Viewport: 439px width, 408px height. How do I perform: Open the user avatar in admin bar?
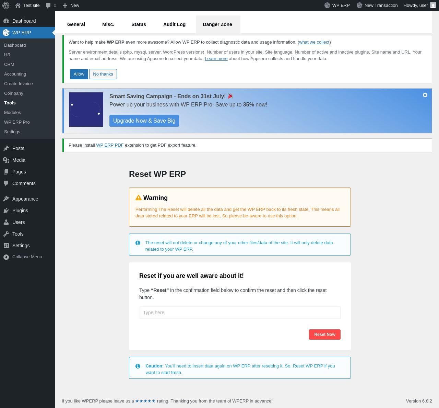433,5
